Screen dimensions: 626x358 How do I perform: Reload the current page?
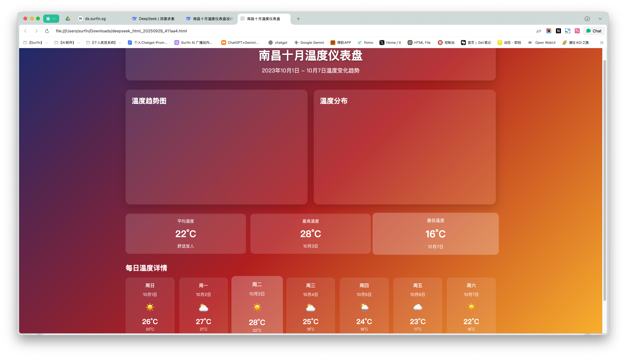pyautogui.click(x=47, y=31)
